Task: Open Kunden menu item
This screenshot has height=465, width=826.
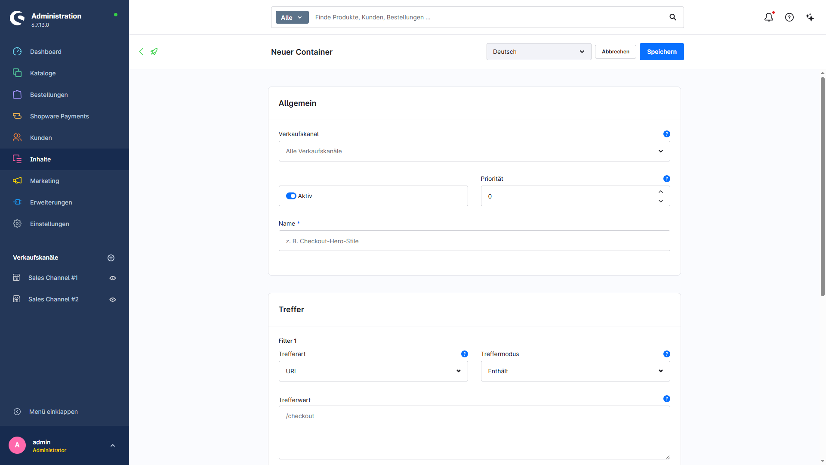Action: click(65, 138)
